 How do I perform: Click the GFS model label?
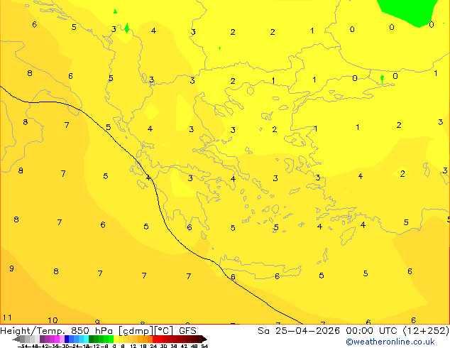(x=187, y=330)
